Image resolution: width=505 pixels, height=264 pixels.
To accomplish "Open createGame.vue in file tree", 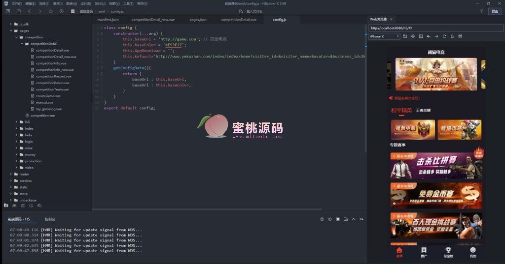I will 48,96.
